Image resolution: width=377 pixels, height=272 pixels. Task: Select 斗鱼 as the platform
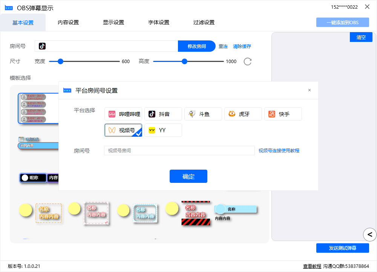pyautogui.click(x=203, y=114)
